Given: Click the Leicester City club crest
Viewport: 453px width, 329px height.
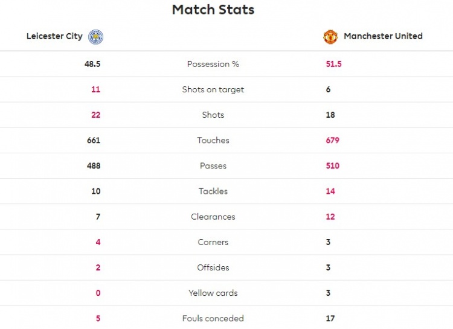Looking at the screenshot, I should (x=95, y=37).
